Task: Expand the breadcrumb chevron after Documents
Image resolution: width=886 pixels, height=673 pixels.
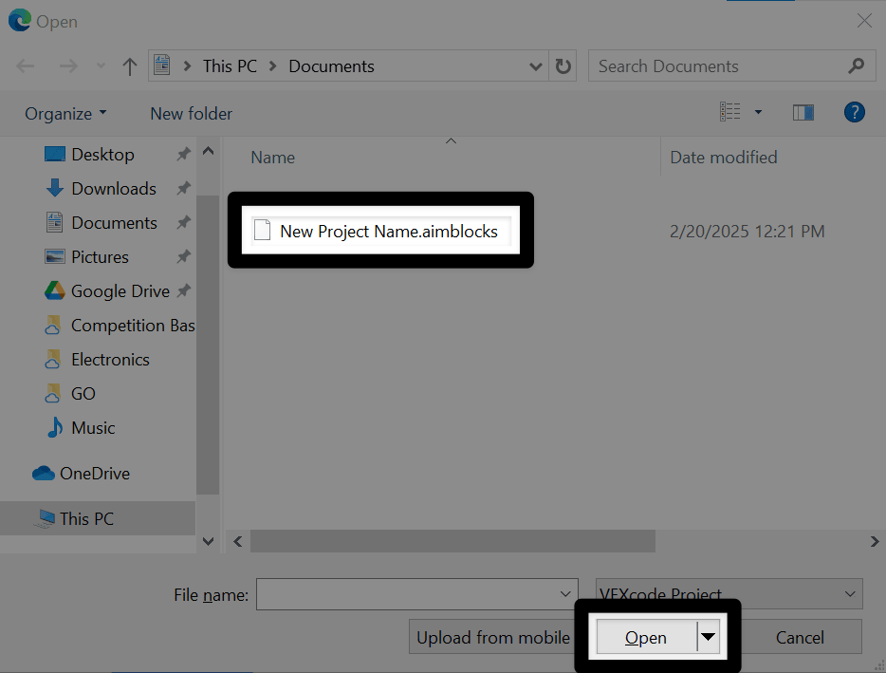Action: pos(536,65)
